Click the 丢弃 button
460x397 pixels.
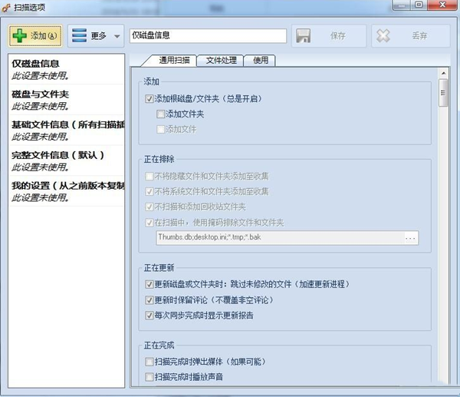pyautogui.click(x=411, y=36)
